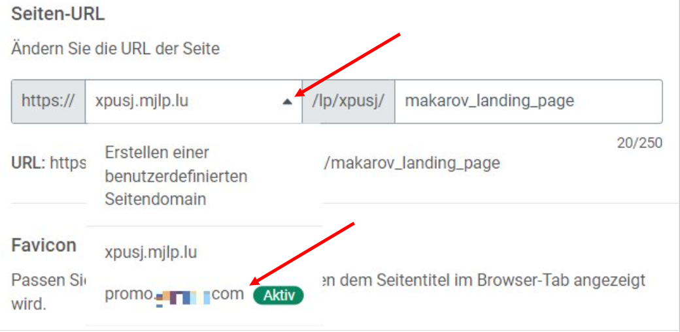The image size is (680, 332).
Task: Click the green Aktiv badge
Action: coord(278,295)
